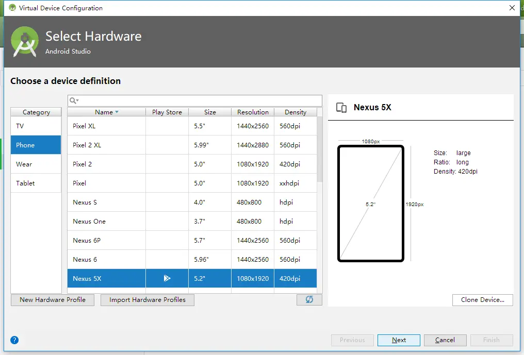Image resolution: width=524 pixels, height=355 pixels.
Task: Select the Nexus 6 device name
Action: pyautogui.click(x=85, y=259)
